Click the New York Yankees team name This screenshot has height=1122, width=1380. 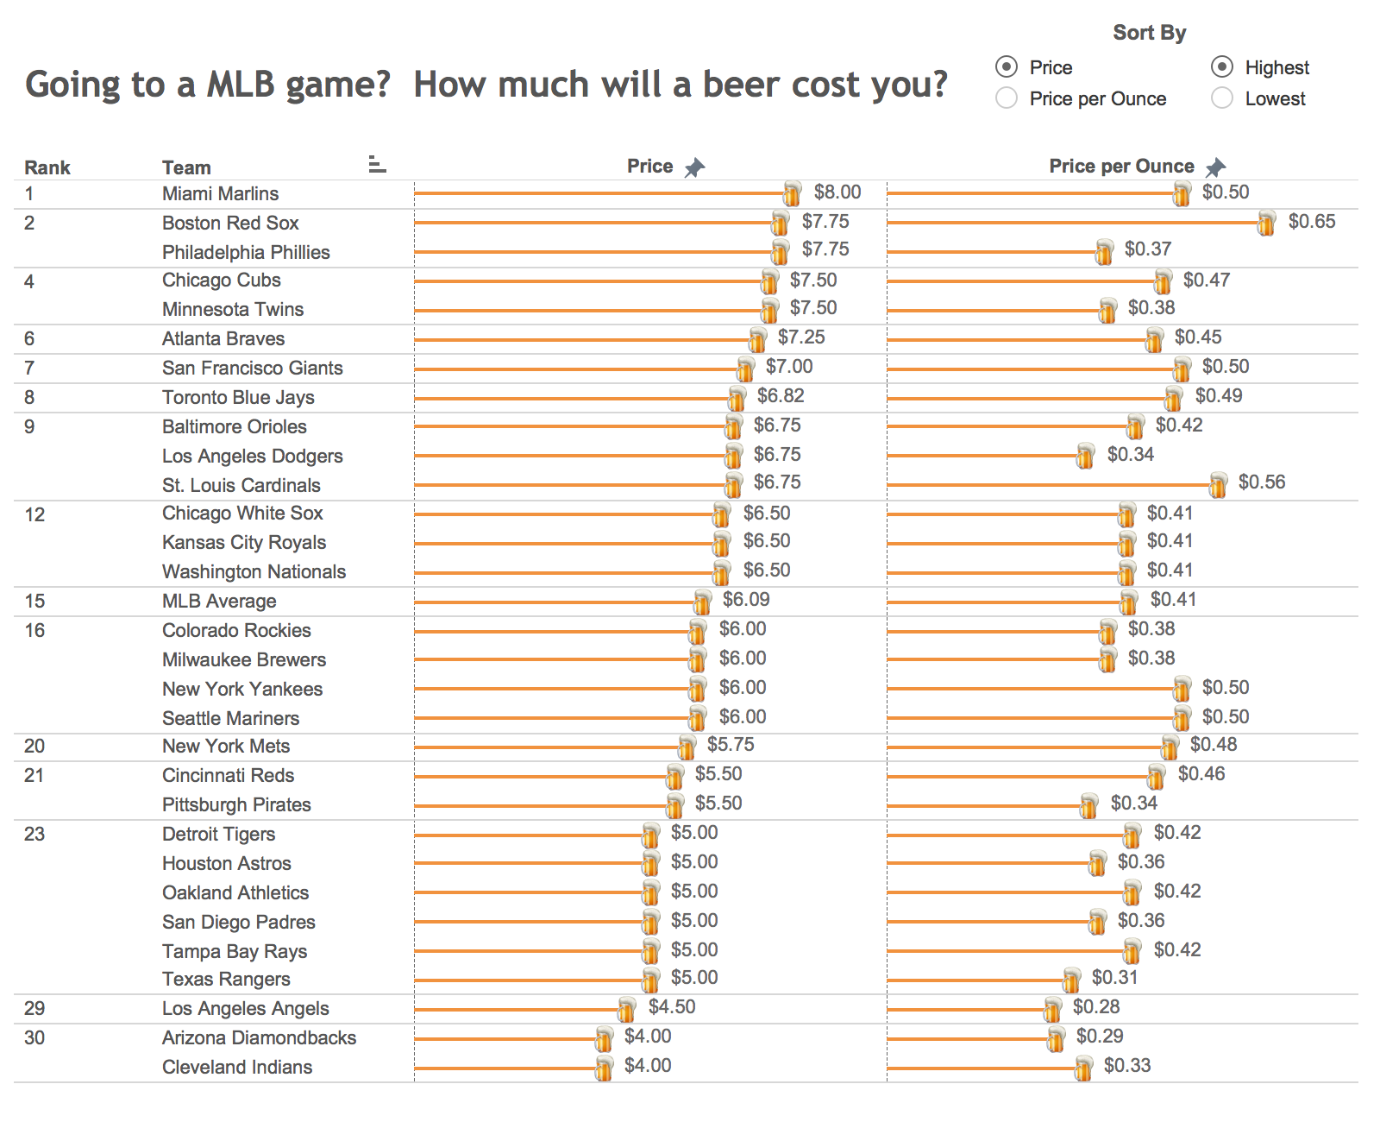click(x=241, y=689)
